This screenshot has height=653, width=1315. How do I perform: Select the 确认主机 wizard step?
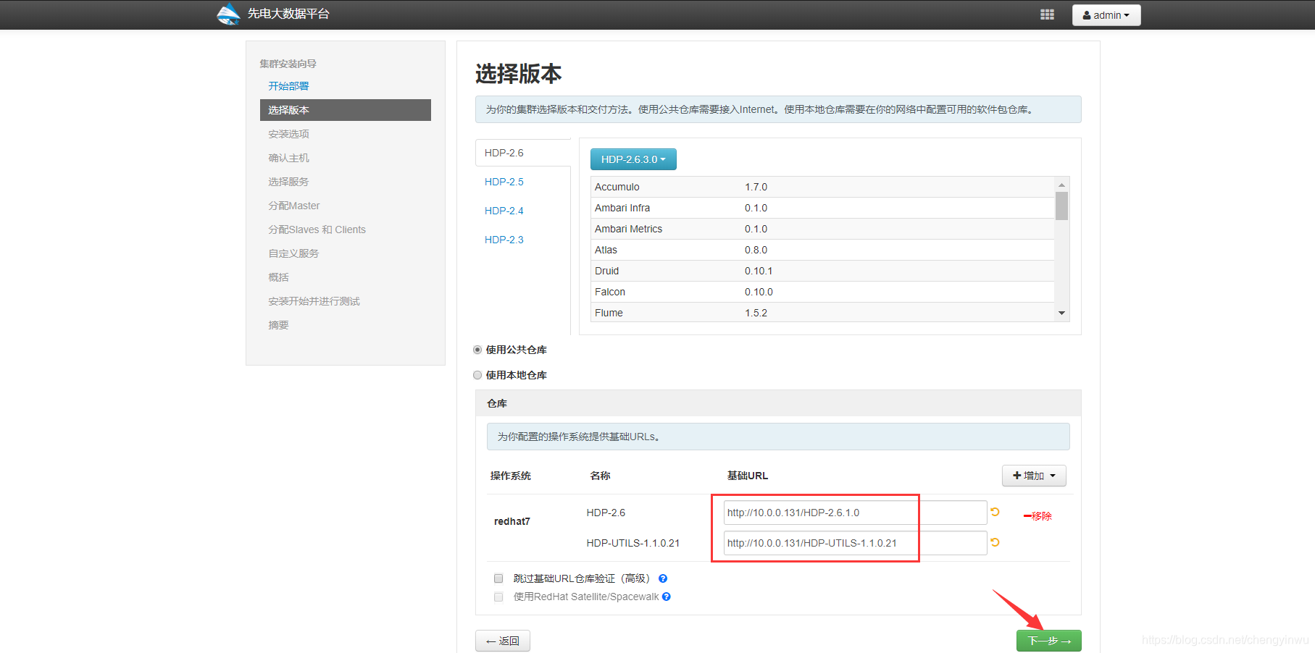click(x=288, y=158)
